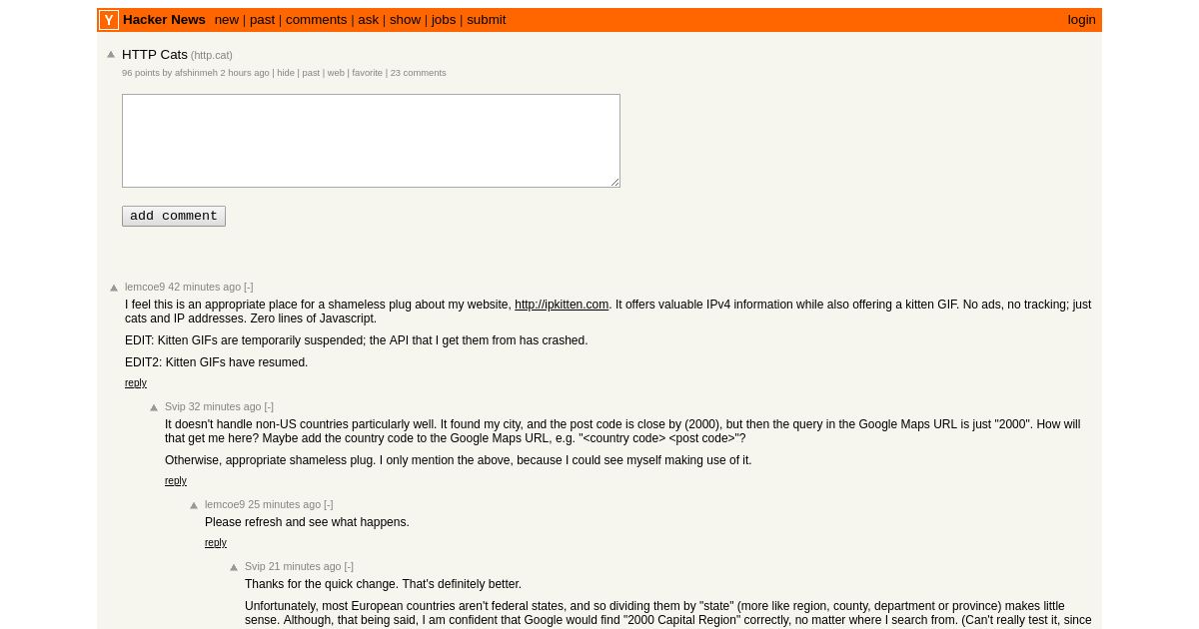Collapse Svip's 32 minutes ago thread
This screenshot has width=1199, height=629.
point(269,407)
